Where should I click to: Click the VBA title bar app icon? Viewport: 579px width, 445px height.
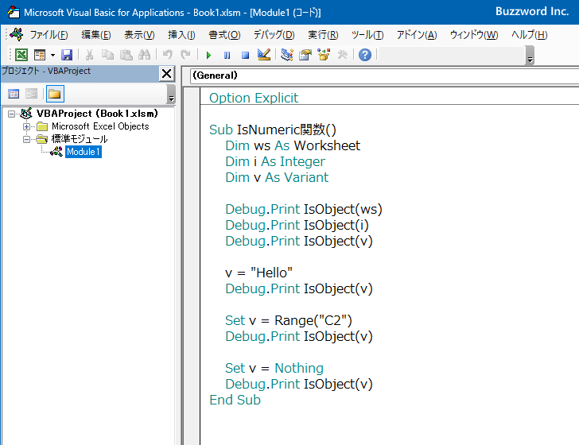click(x=14, y=12)
